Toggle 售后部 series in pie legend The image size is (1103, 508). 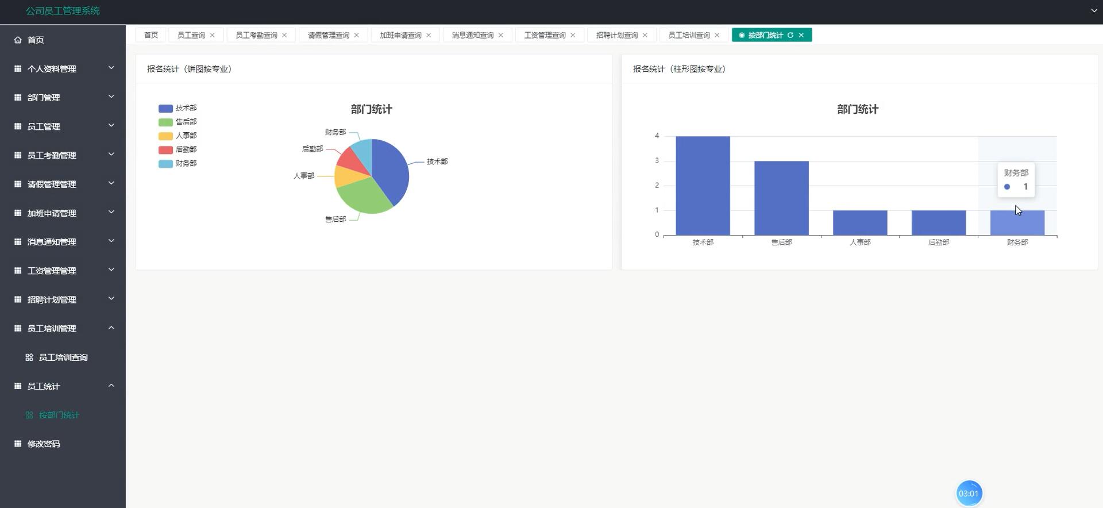178,122
